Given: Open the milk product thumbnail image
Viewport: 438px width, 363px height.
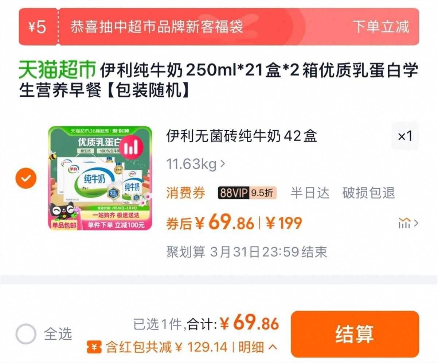Looking at the screenshot, I should click(100, 178).
